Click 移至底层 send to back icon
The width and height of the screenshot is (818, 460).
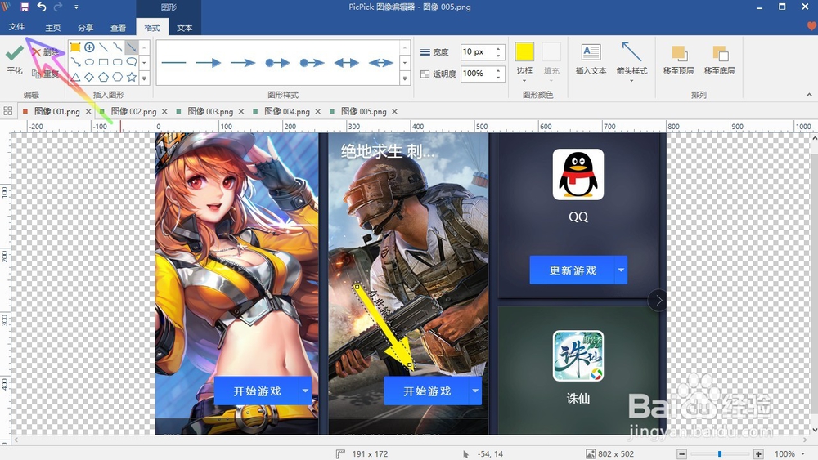click(x=720, y=54)
